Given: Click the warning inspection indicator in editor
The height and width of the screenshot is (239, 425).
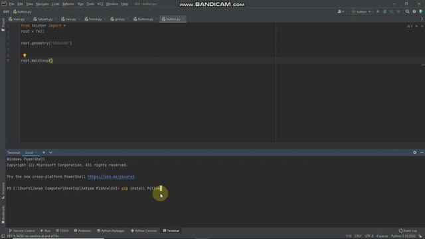Looking at the screenshot, I should 410,26.
